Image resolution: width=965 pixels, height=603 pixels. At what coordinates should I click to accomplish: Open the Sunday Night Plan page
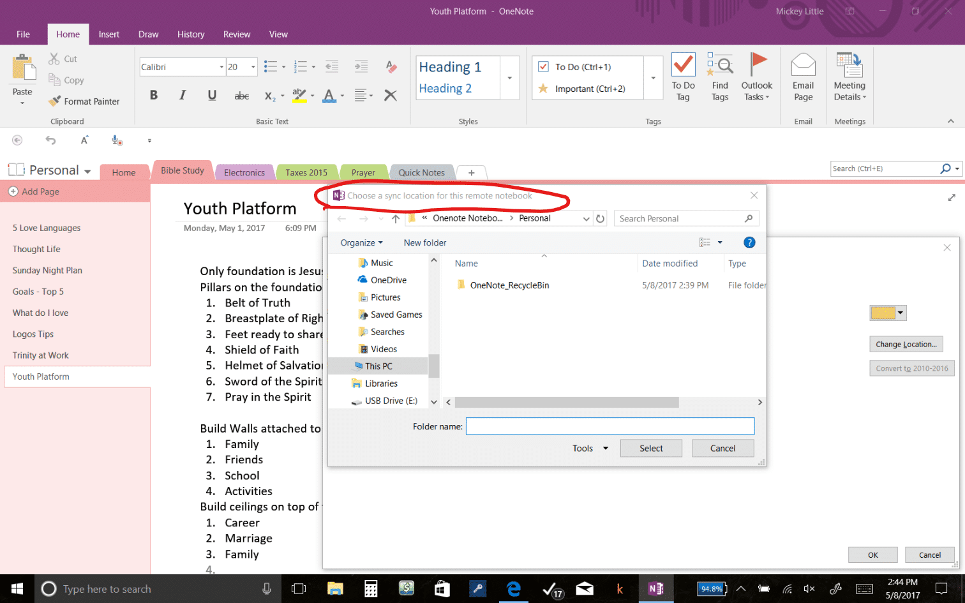[x=47, y=271]
